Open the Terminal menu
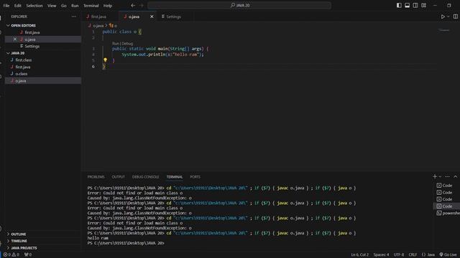The image size is (460, 258). tap(91, 6)
